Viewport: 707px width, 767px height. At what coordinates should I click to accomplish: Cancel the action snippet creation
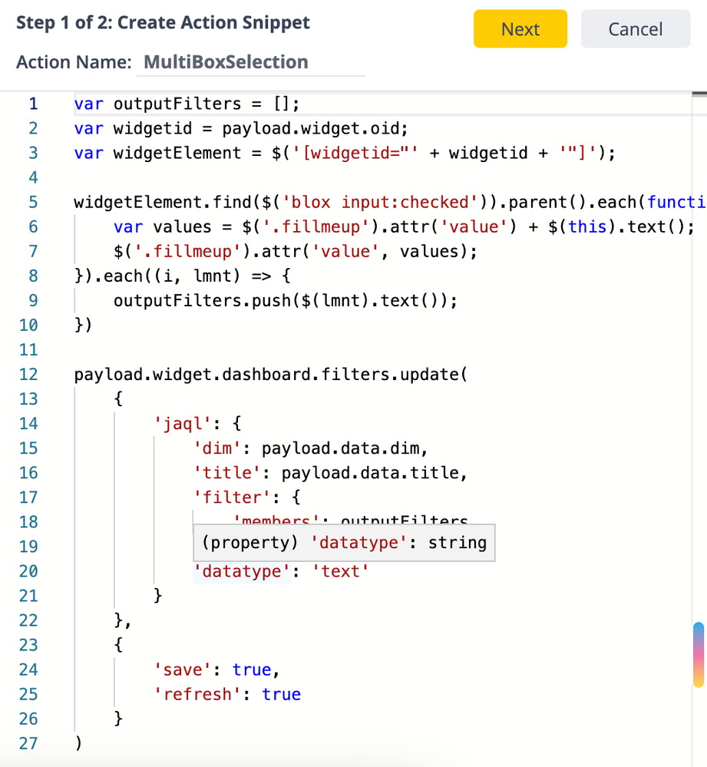click(x=634, y=29)
